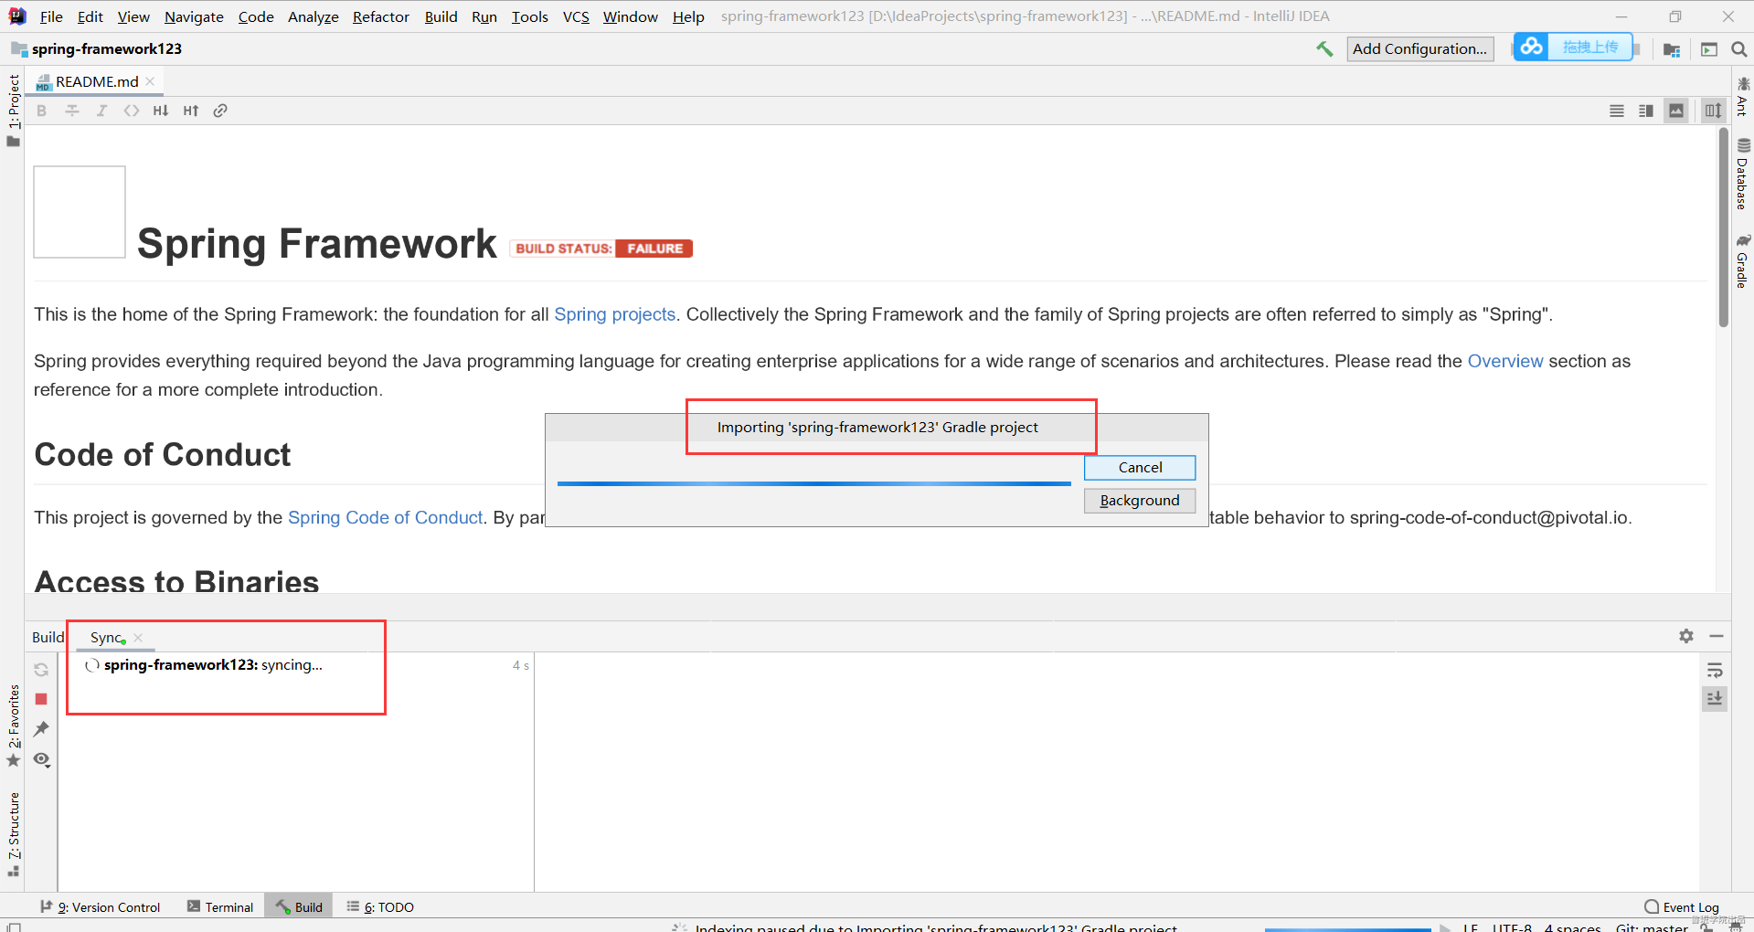1754x932 pixels.
Task: Show editor only view
Action: 1617,111
